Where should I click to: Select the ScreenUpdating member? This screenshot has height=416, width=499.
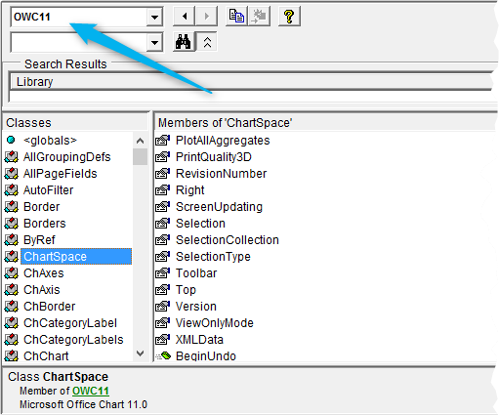[219, 207]
